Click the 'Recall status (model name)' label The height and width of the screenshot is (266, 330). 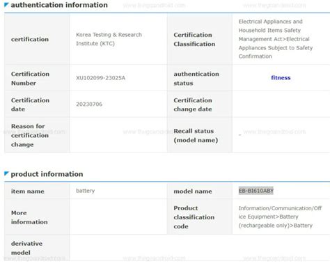click(196, 136)
